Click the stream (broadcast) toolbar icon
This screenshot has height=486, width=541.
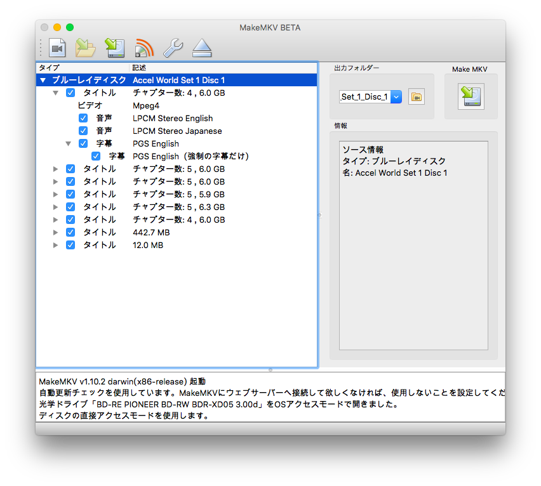(x=144, y=48)
